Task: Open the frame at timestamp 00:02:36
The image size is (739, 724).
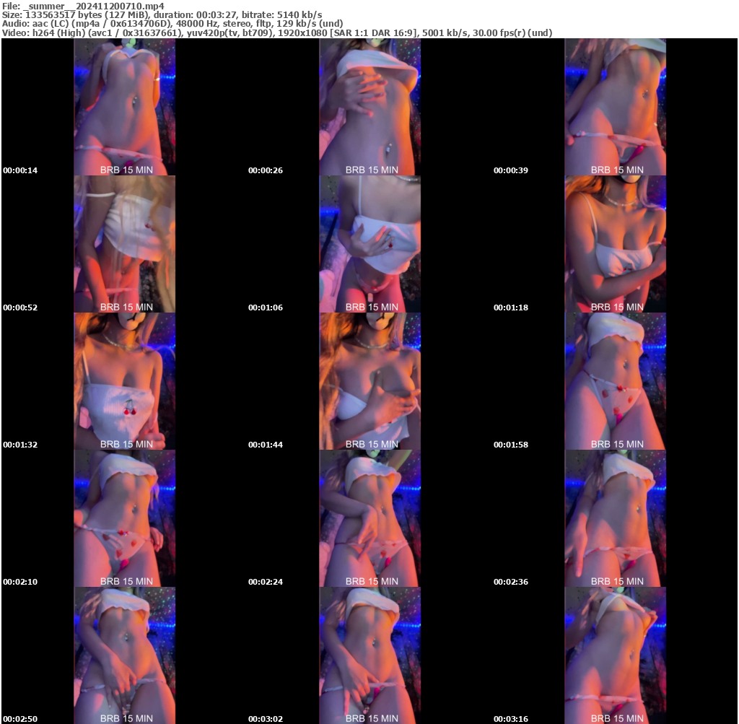Action: click(x=615, y=518)
